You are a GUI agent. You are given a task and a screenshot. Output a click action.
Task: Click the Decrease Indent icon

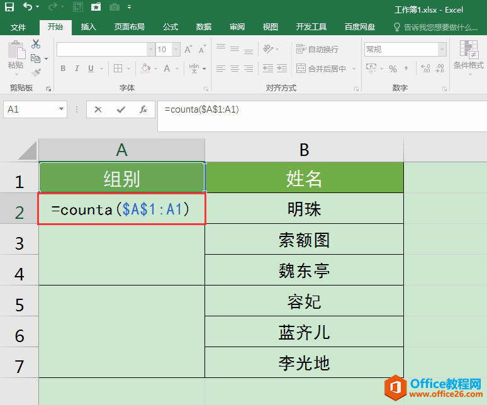[x=268, y=69]
